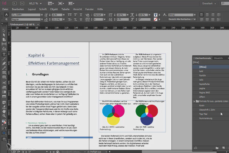Screen dimensions: 229x153
Task: Select the Gradient Feather tool
Action: pos(4,96)
